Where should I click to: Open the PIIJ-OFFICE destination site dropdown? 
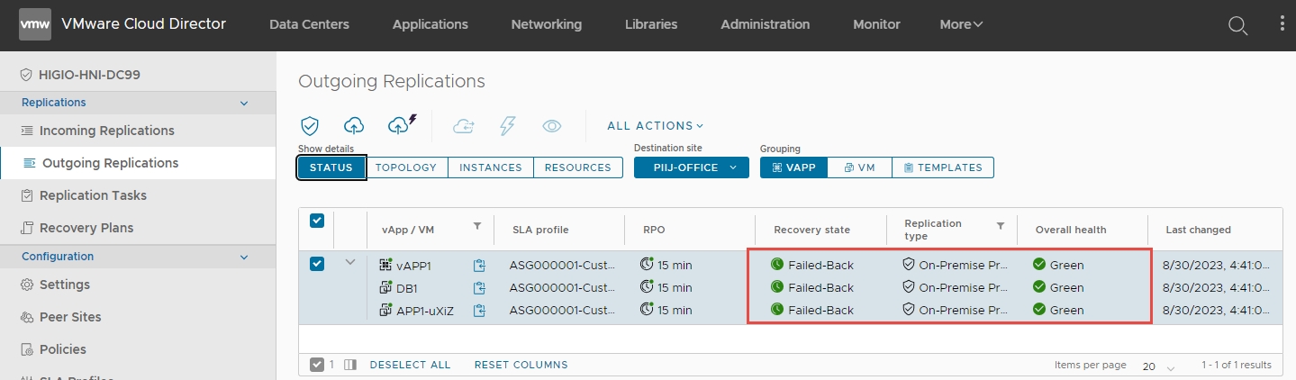[691, 167]
